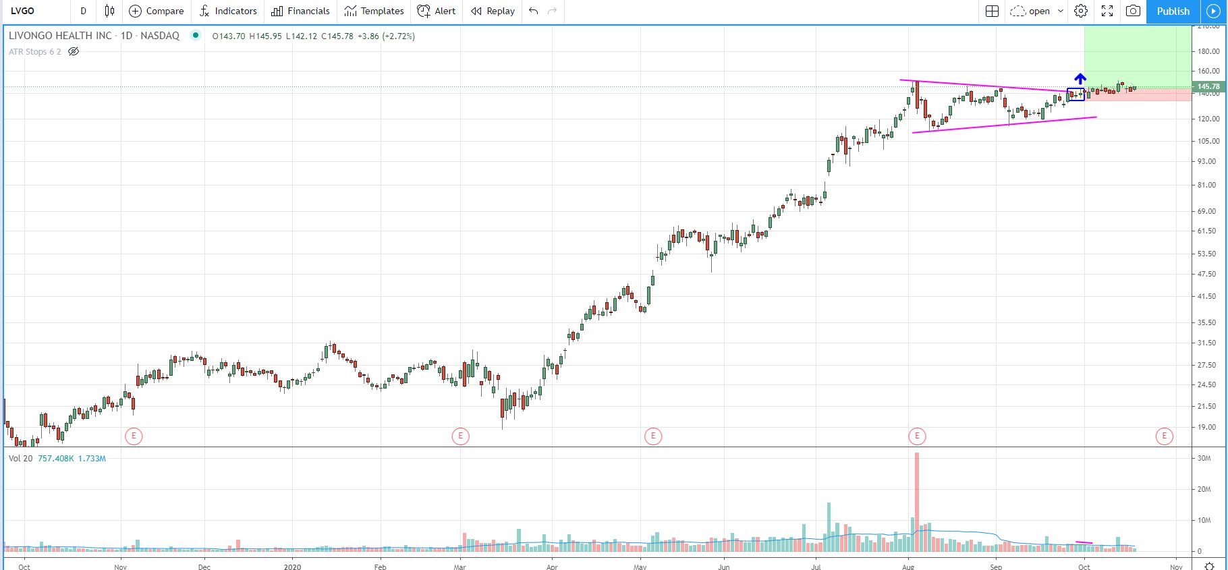This screenshot has height=570, width=1228.
Task: Select the lower magenta trendline
Action: coord(1004,125)
